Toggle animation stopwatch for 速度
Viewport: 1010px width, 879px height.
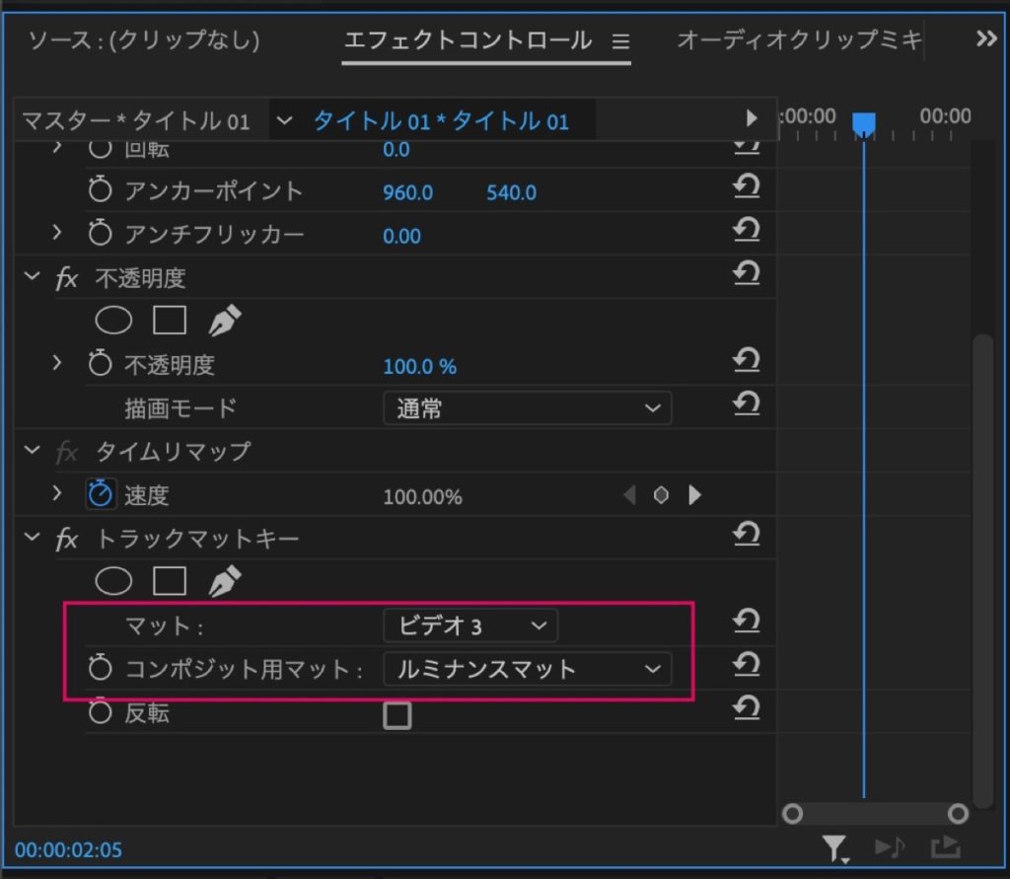coord(101,494)
